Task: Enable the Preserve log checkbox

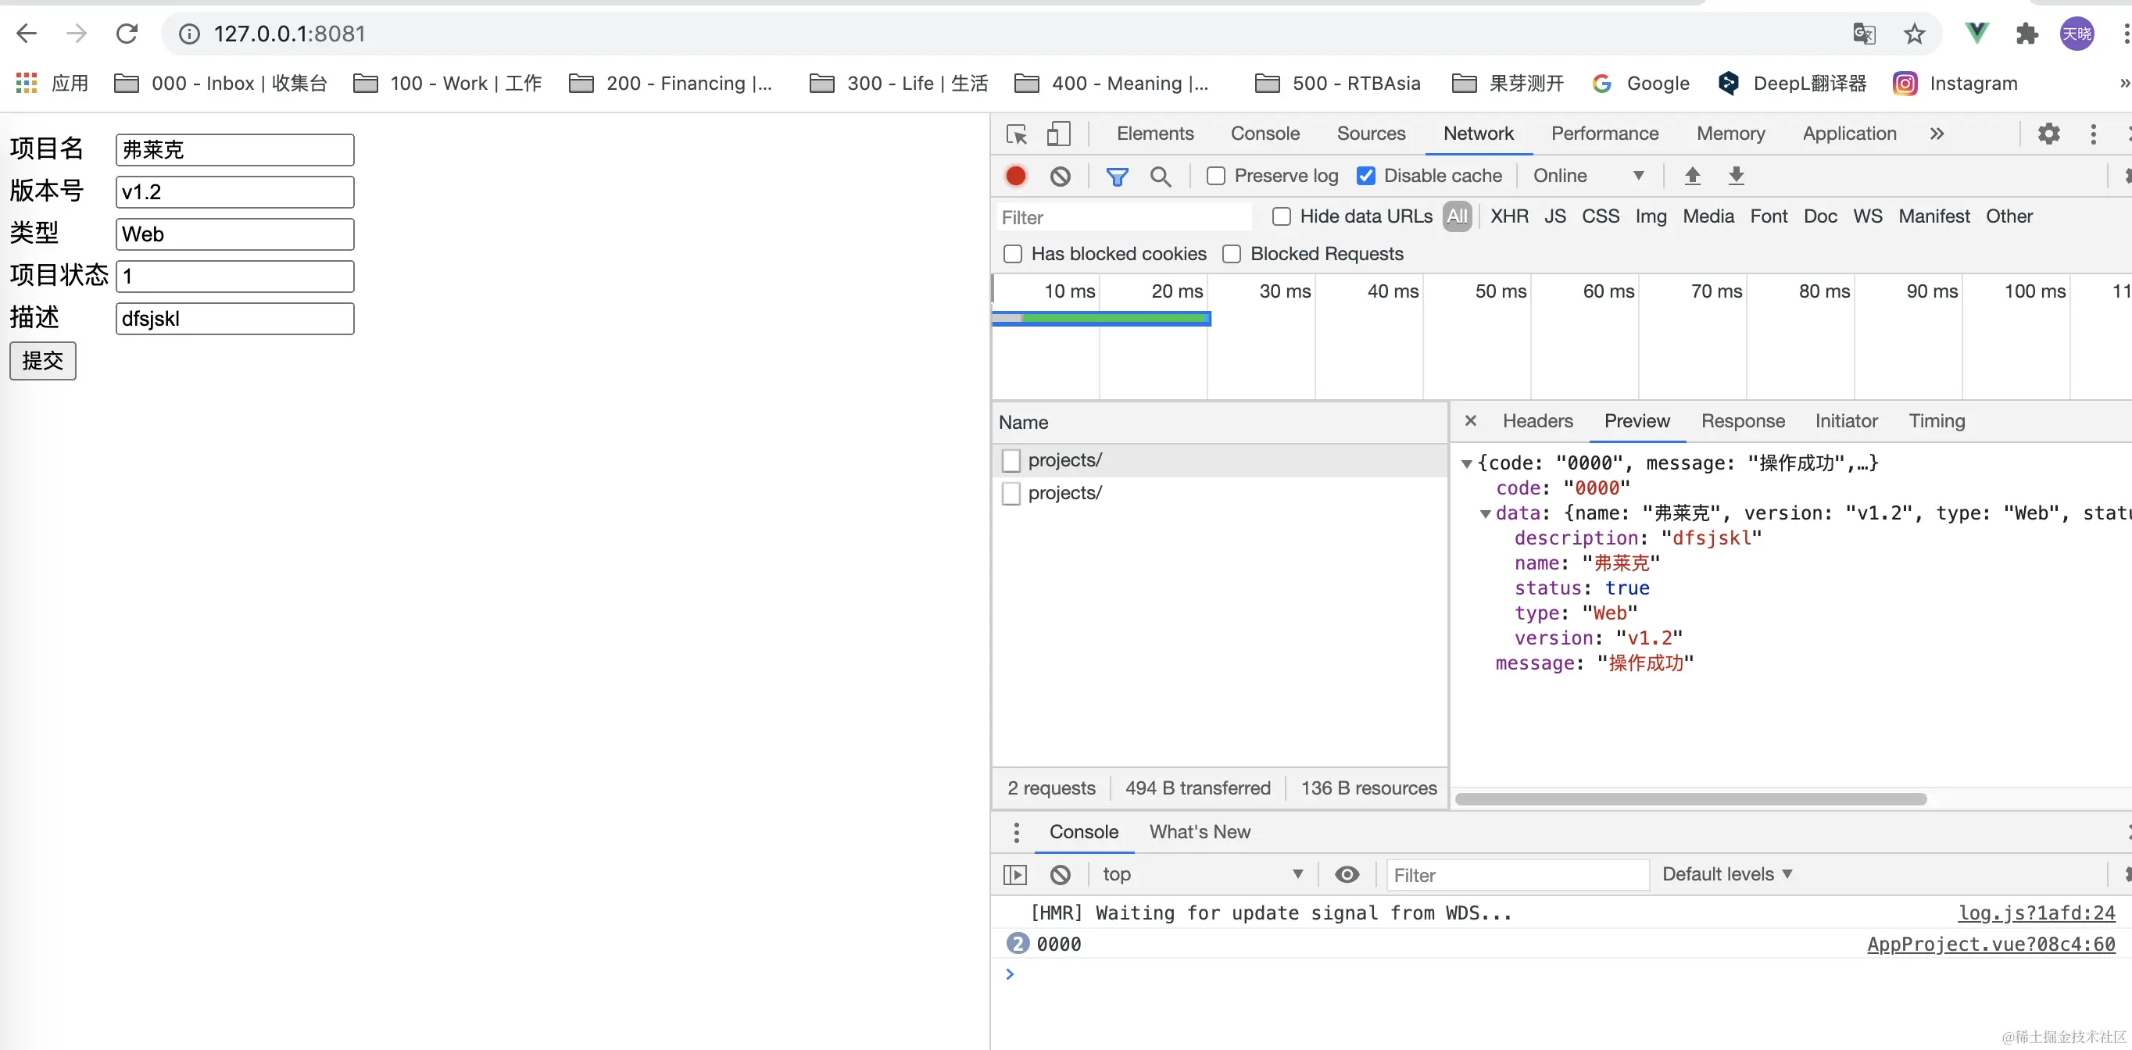Action: [1216, 176]
